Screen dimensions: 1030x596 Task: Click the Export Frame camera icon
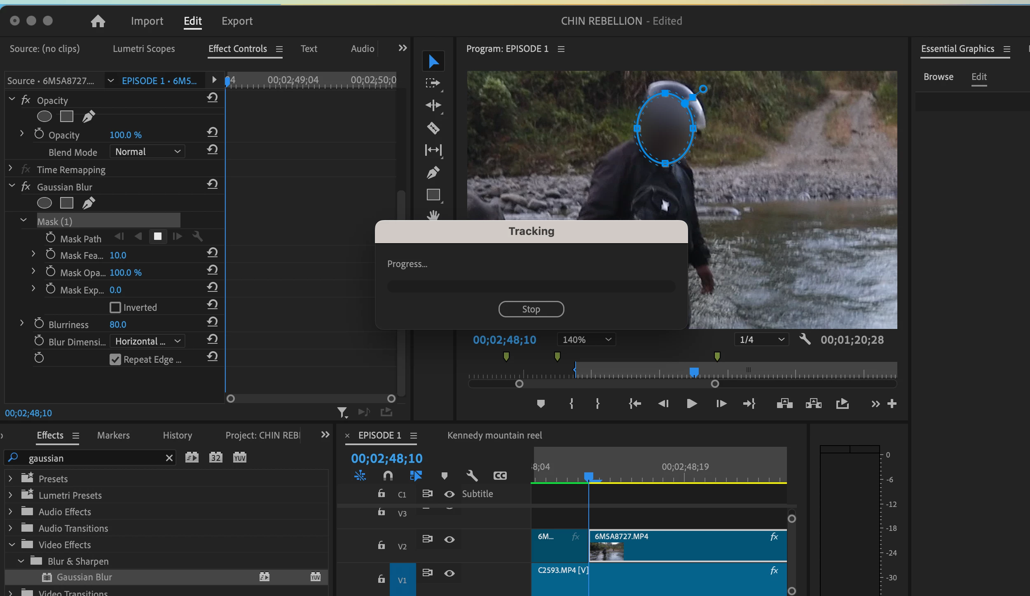pos(842,404)
